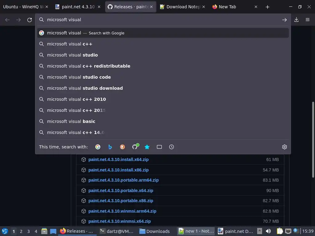Select the 'microsoft visual basic' suggestion
This screenshot has width=315, height=236.
163,121
